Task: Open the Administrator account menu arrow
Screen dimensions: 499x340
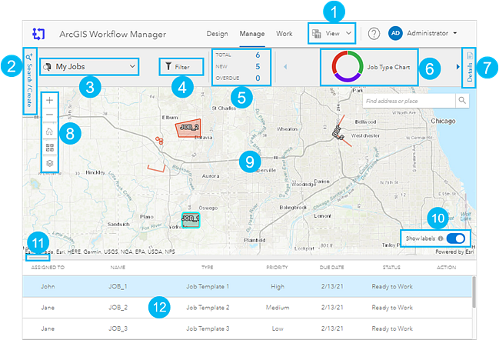Action: click(x=455, y=33)
